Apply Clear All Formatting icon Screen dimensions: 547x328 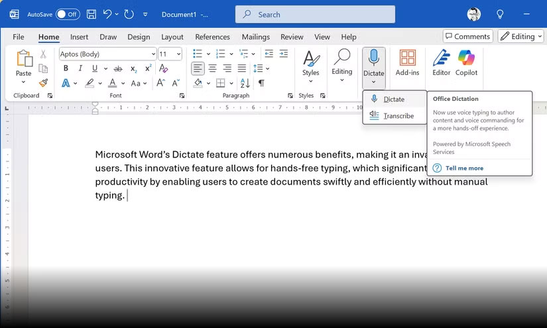pyautogui.click(x=164, y=68)
